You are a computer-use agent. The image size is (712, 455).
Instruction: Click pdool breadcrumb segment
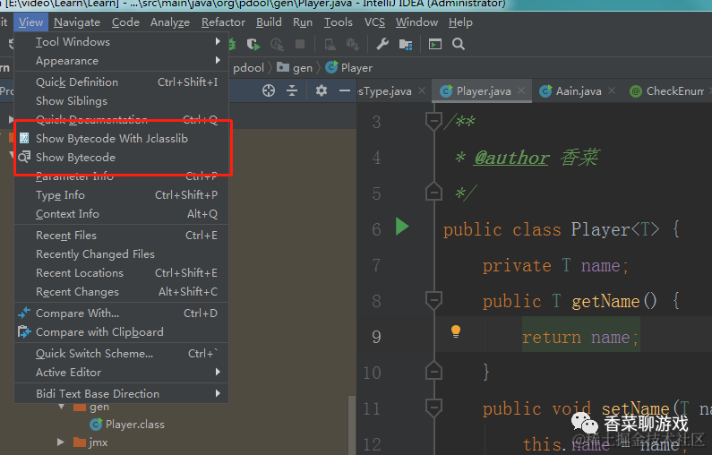[x=248, y=68]
